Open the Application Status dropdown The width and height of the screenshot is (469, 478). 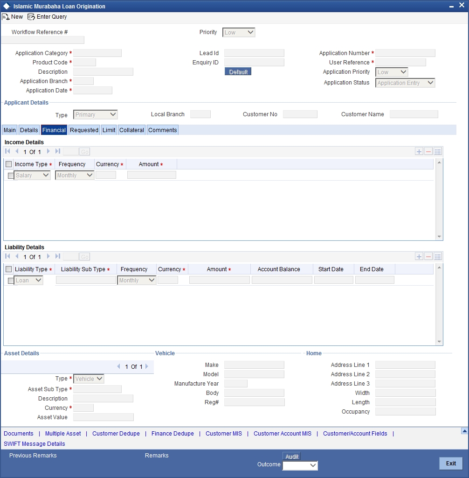405,83
